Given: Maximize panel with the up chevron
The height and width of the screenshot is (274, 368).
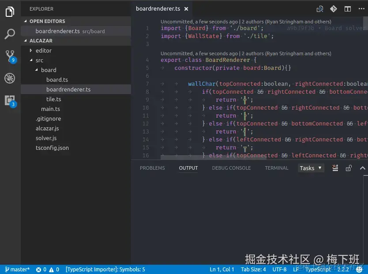Looking at the screenshot, I should [363, 168].
